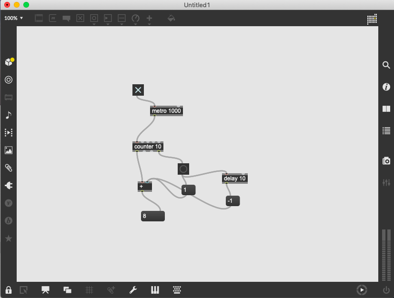The height and width of the screenshot is (298, 394).
Task: Open the reference book sidebar
Action: coord(386,109)
